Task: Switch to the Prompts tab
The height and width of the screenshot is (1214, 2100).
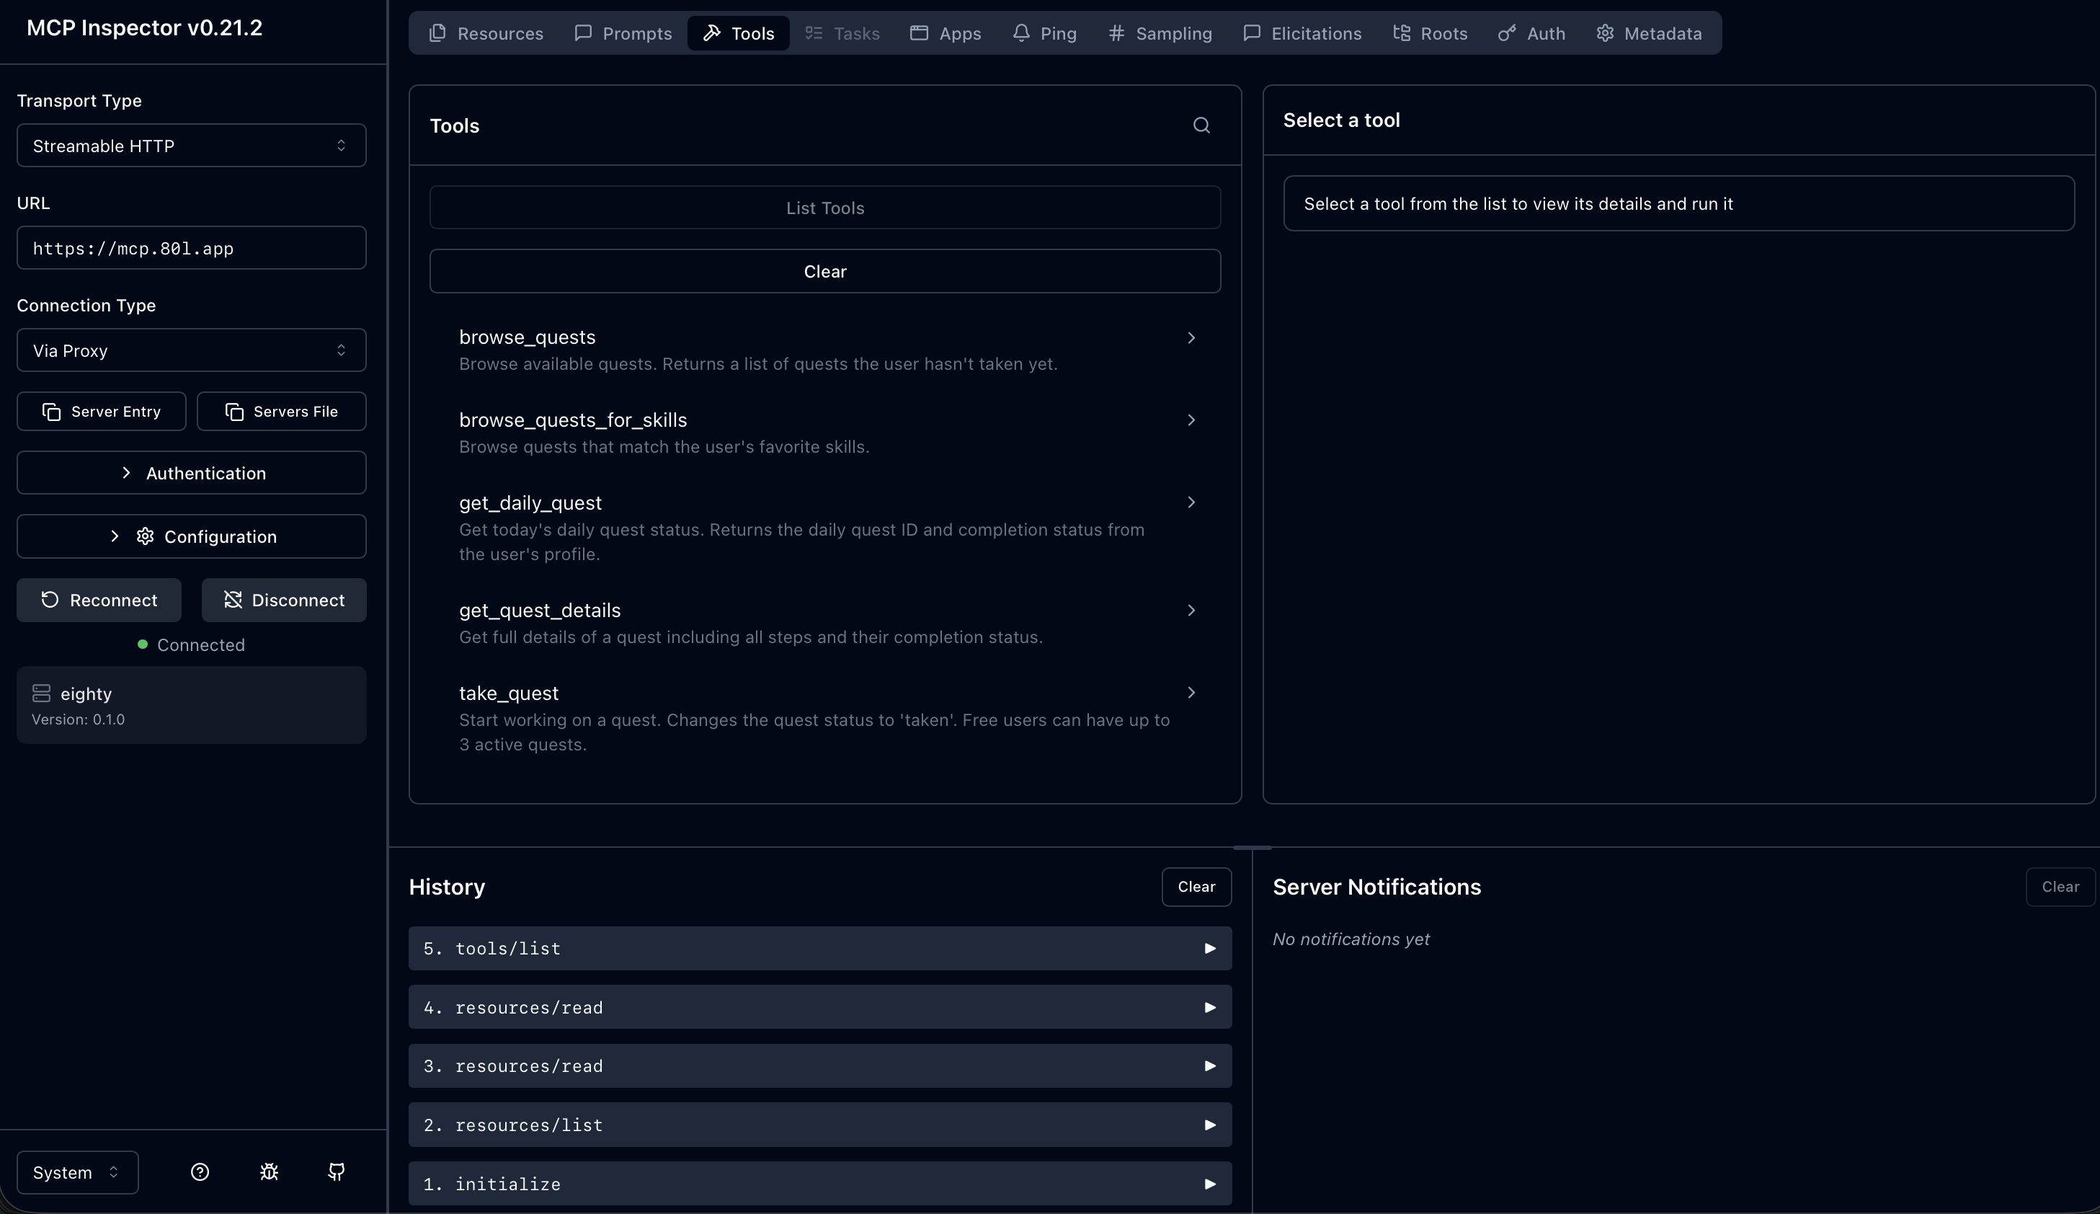Action: tap(623, 33)
